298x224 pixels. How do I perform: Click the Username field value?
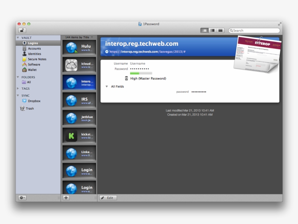(138, 64)
